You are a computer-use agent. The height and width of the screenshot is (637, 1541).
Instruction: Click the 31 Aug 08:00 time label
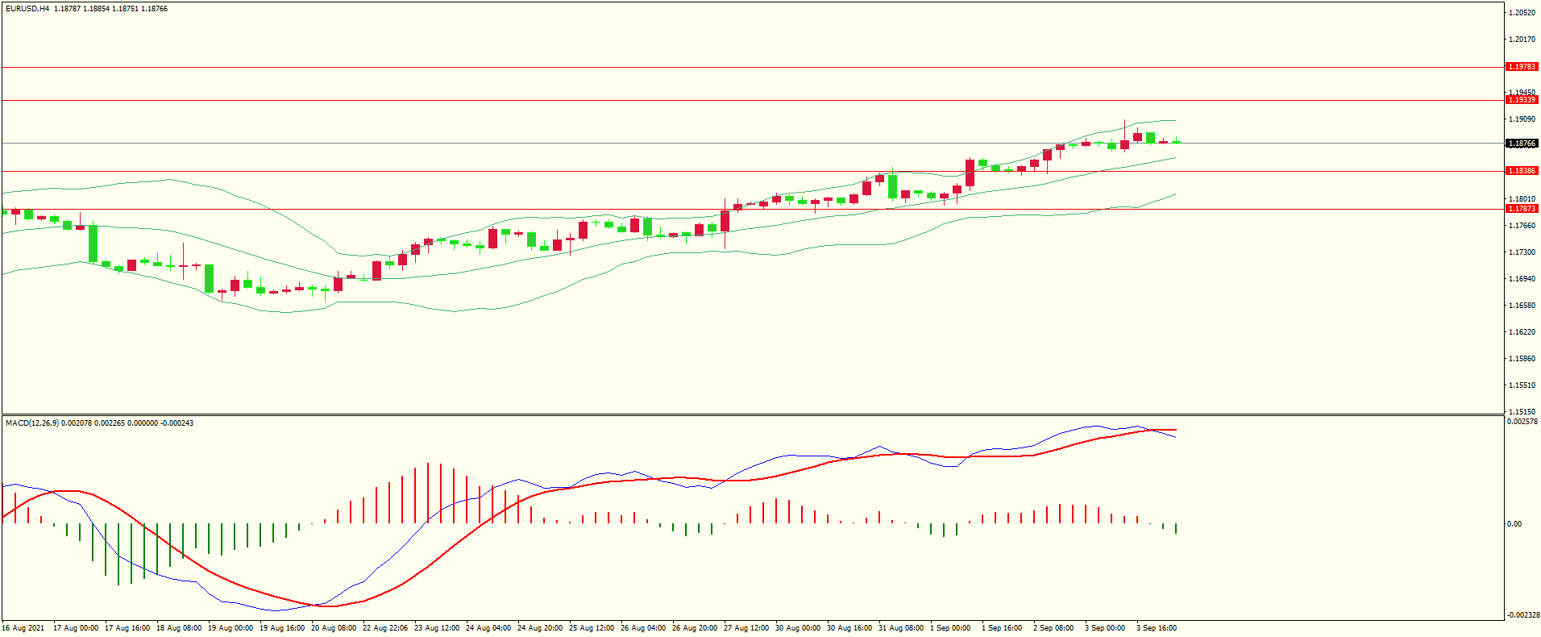point(901,628)
